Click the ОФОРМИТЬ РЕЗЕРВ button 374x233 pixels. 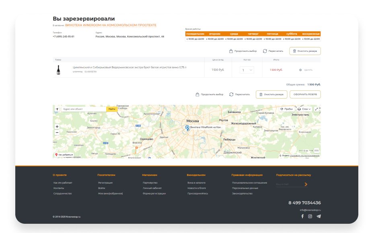click(x=305, y=94)
